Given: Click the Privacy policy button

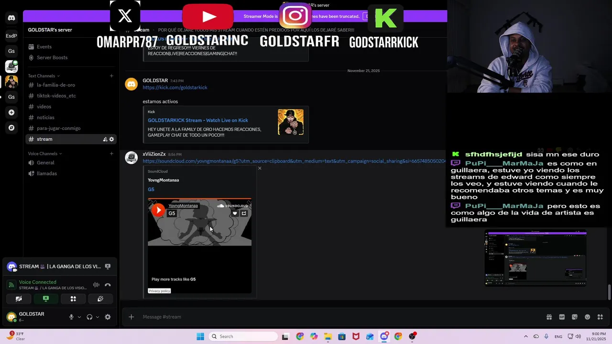Looking at the screenshot, I should coord(159,291).
